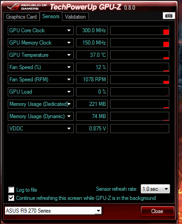Click the 37.0 °C temperature value field
The height and width of the screenshot is (224, 182).
(x=92, y=55)
